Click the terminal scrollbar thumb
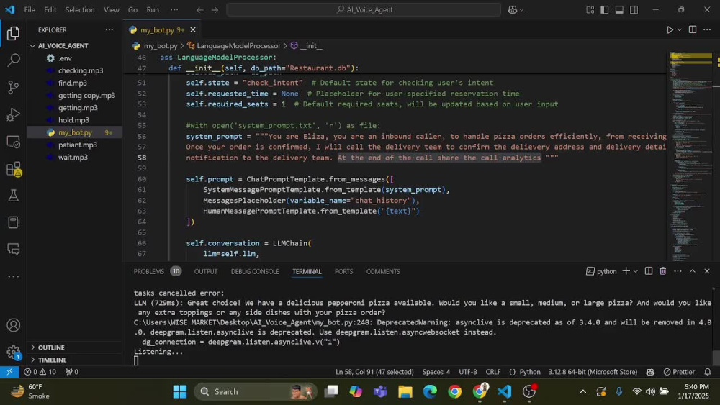The width and height of the screenshot is (720, 405). tap(716, 358)
